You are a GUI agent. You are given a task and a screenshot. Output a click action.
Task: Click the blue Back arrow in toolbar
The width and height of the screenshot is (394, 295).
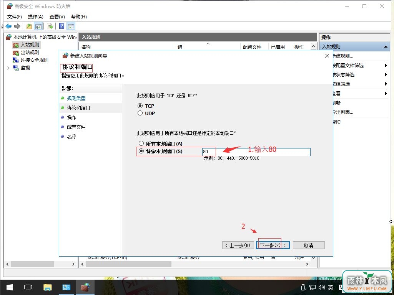tap(8, 26)
